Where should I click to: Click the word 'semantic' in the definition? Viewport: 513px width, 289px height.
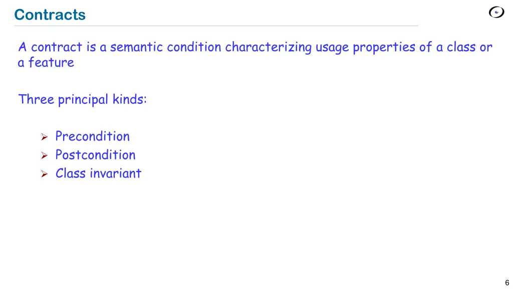137,48
